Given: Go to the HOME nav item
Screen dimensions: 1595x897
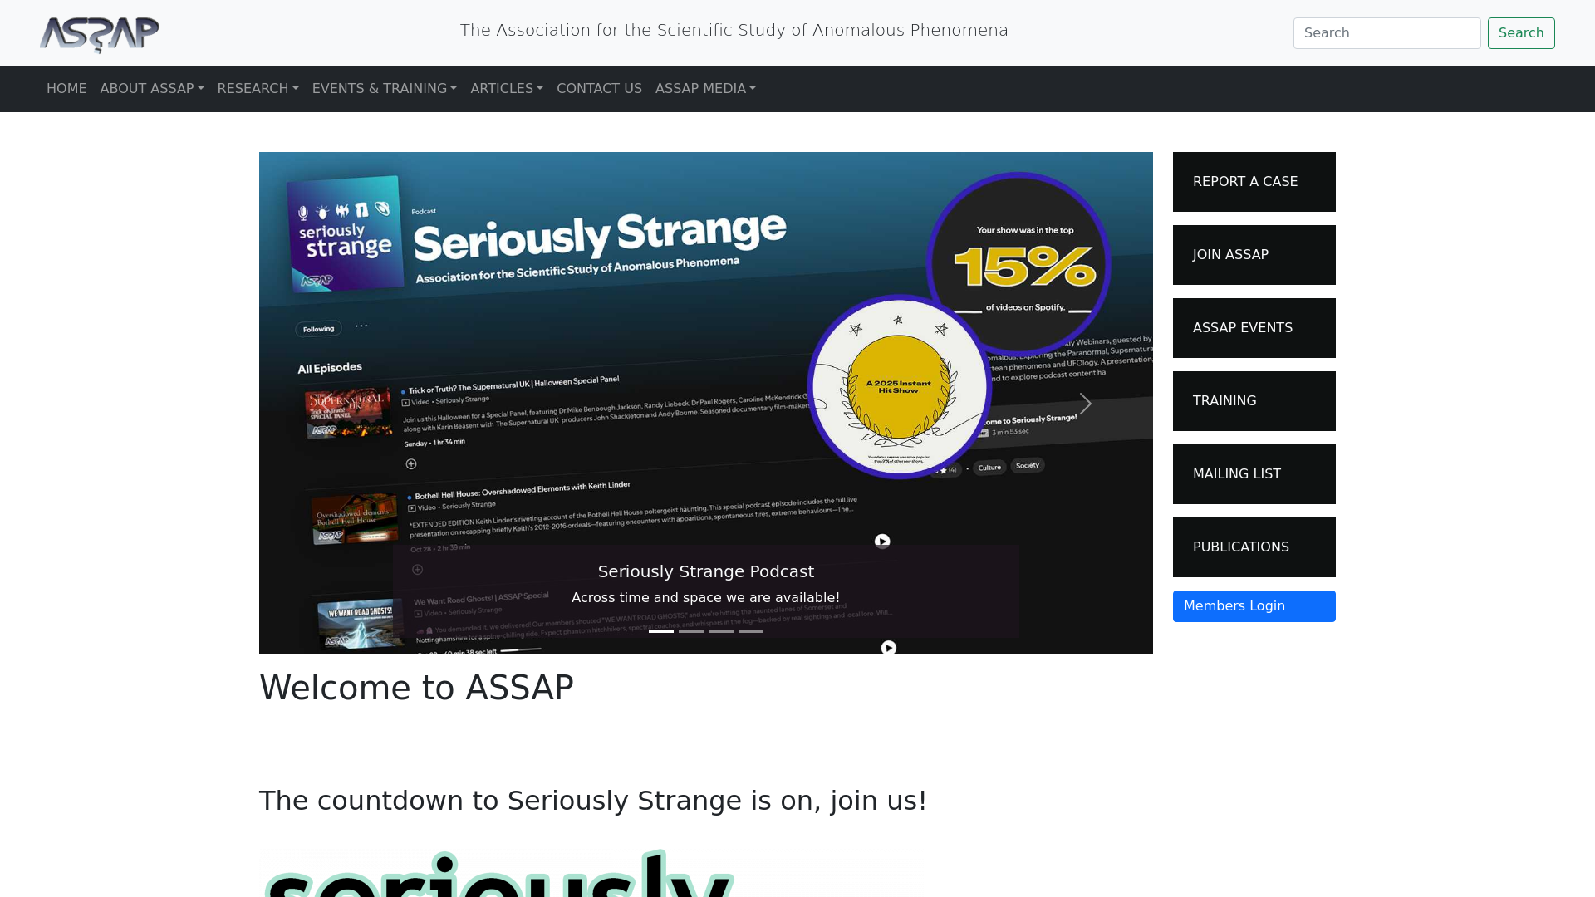Looking at the screenshot, I should pos(66,89).
